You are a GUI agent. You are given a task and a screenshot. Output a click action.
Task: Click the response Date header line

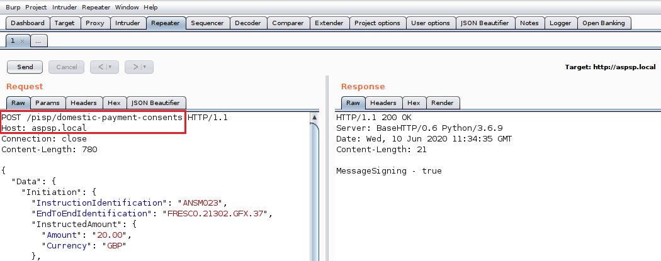click(424, 138)
